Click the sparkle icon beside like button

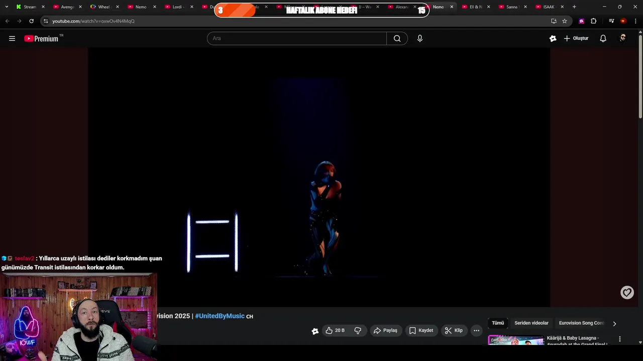pos(315,331)
